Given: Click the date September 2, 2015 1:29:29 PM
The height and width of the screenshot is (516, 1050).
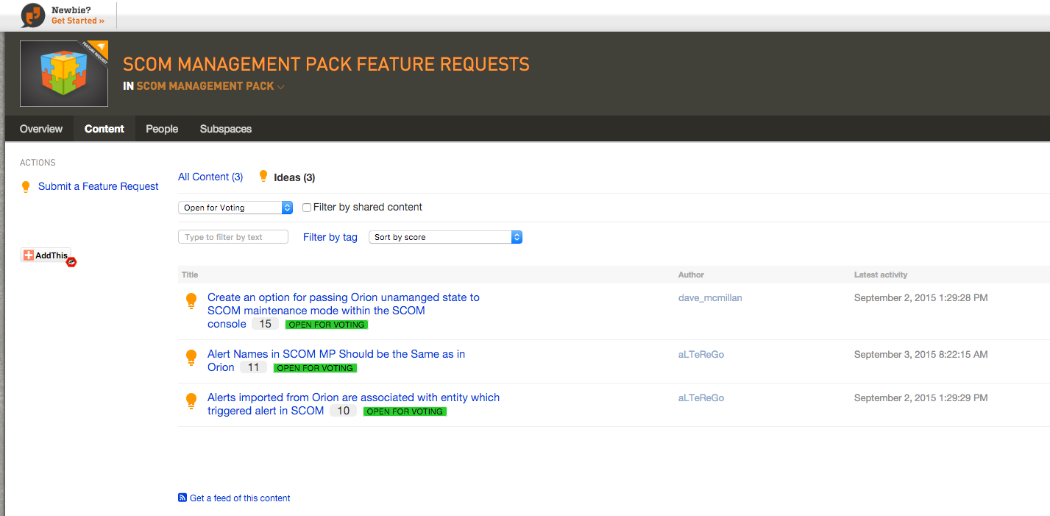Looking at the screenshot, I should 921,397.
